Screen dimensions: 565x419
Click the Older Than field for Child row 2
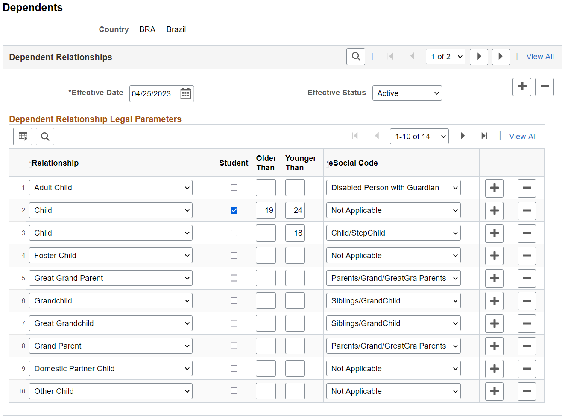click(x=266, y=210)
